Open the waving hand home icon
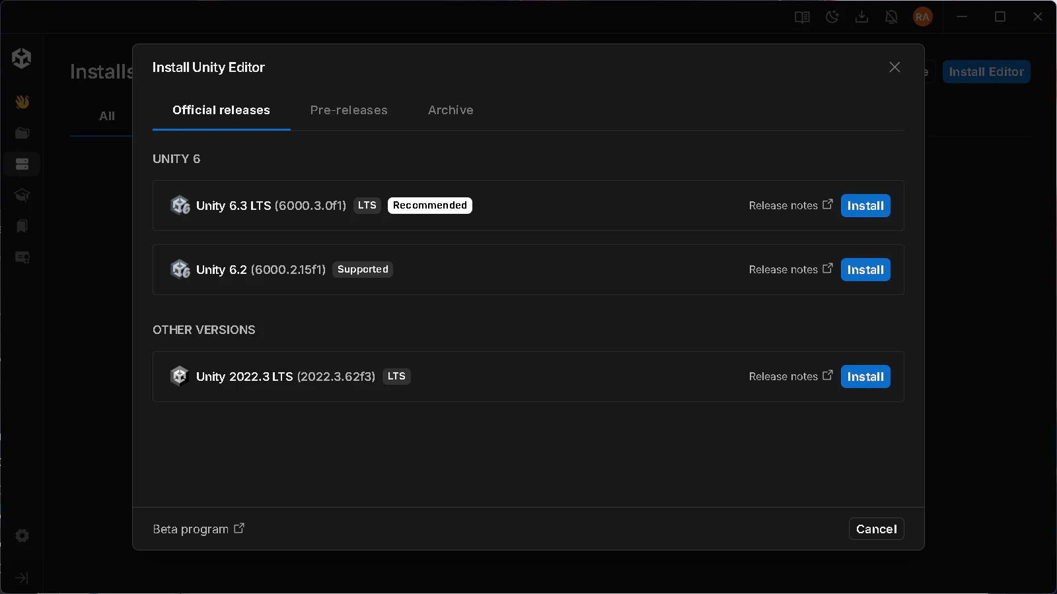This screenshot has width=1057, height=594. (22, 102)
